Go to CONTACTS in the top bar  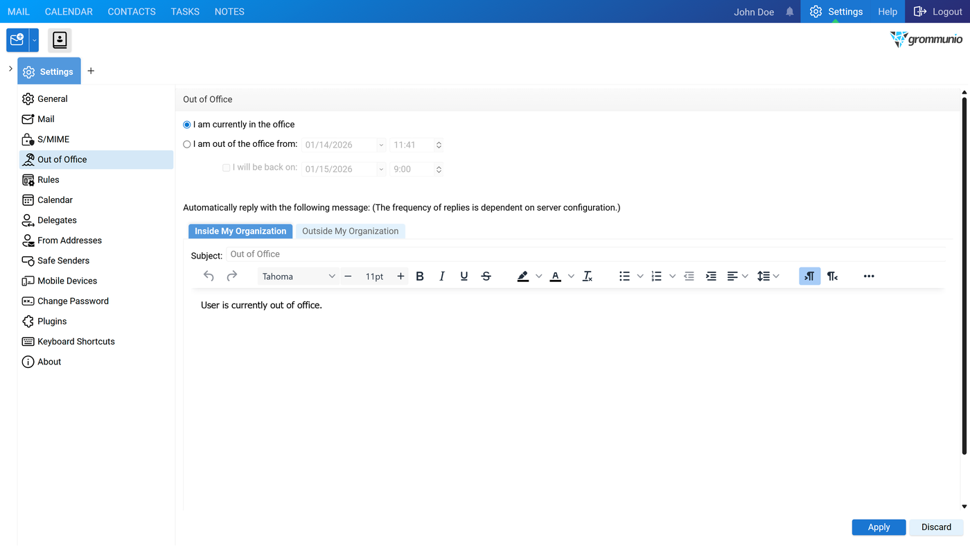(x=132, y=12)
